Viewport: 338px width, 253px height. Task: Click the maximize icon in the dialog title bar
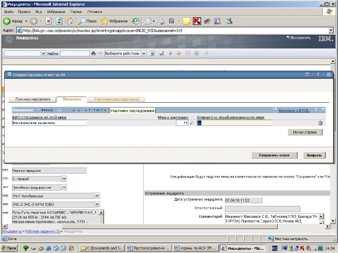307,74
